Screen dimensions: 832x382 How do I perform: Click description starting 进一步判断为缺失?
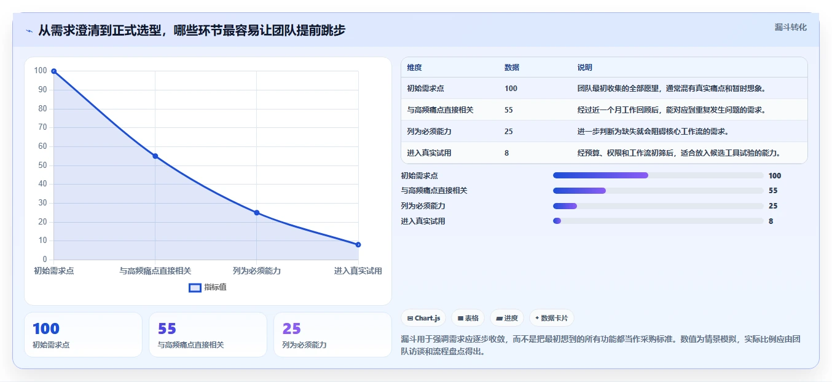click(653, 132)
